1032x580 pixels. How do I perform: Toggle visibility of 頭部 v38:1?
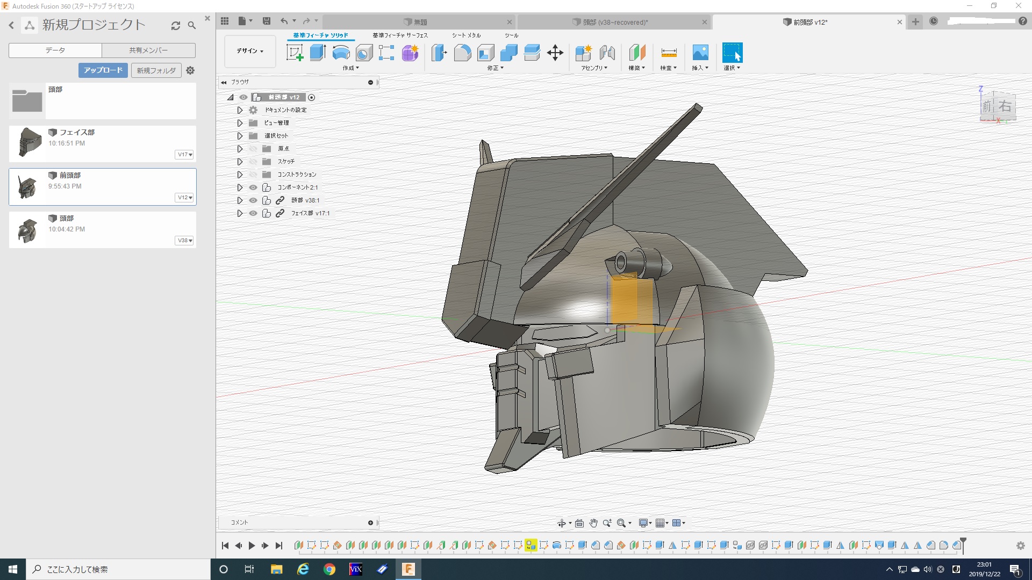click(x=253, y=200)
